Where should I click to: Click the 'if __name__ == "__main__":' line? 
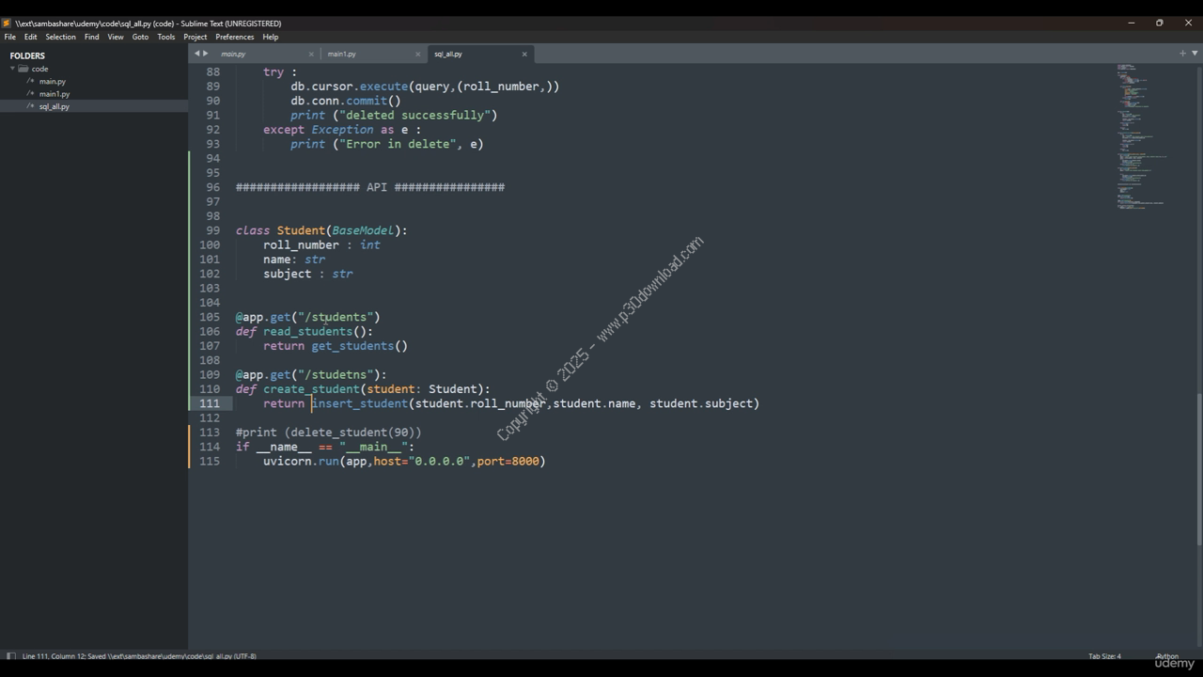pos(325,448)
